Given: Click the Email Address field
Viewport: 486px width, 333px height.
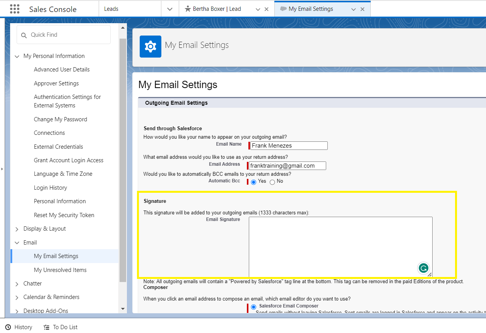Looking at the screenshot, I should click(288, 166).
